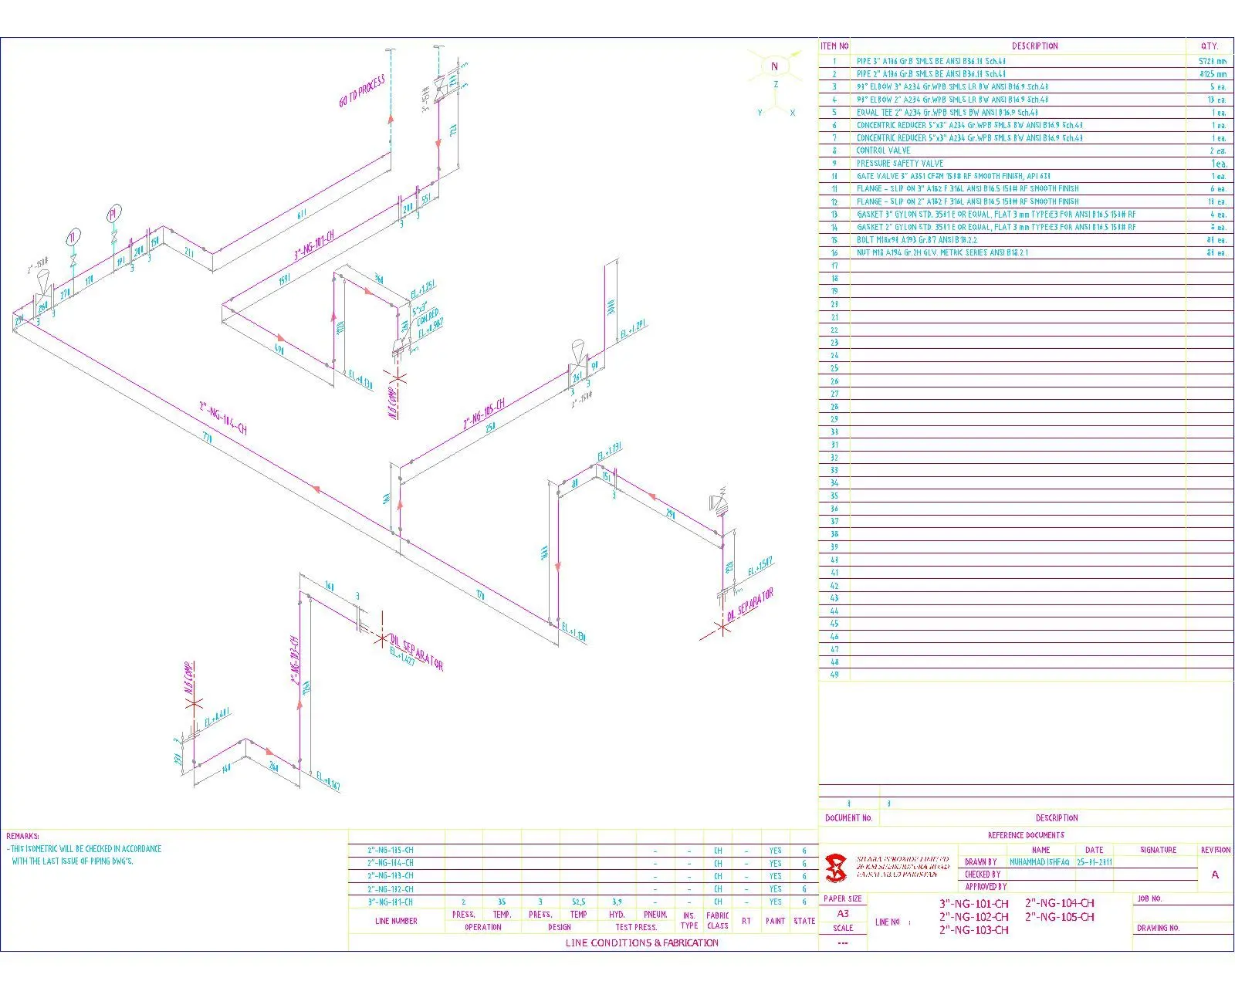
Task: Click the company logo in title block
Action: [836, 868]
